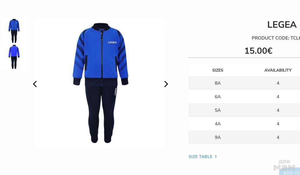Screen dimensions: 300x175
Task: Click availability value for size 9A
Action: click(x=278, y=137)
